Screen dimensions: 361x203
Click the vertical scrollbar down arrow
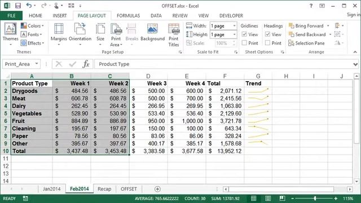pos(356,182)
